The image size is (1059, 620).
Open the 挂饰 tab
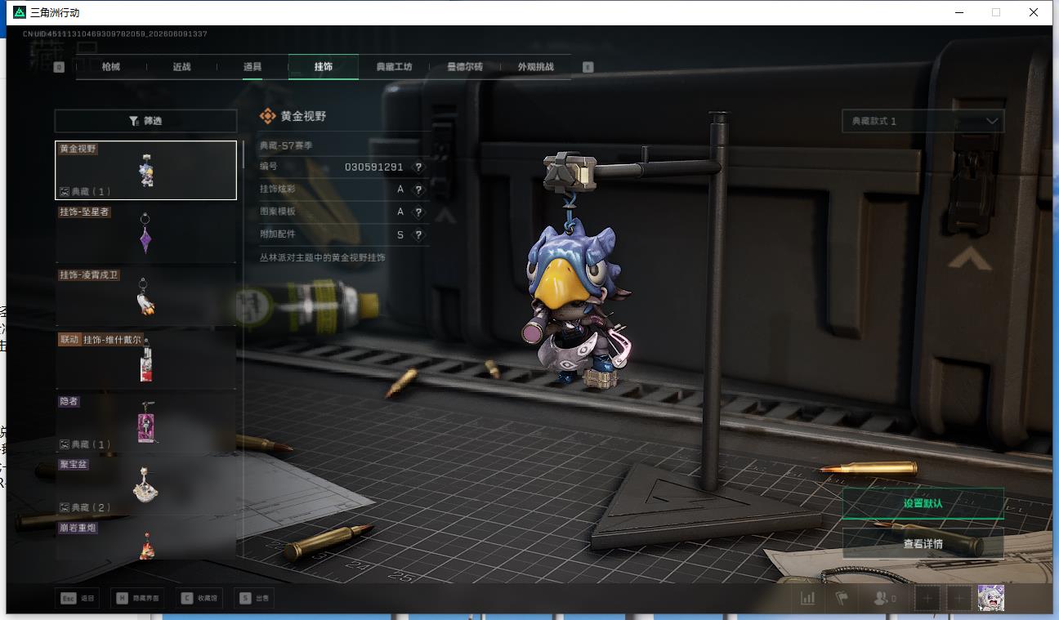pos(324,67)
